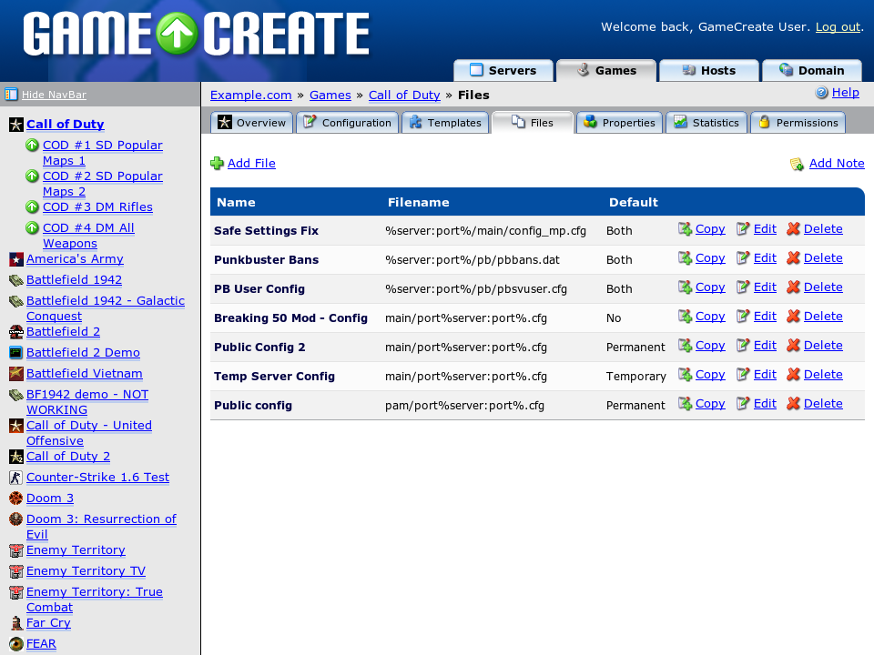
Task: Click green arrow icon beside COD #4 DM All Weapons
Action: click(x=33, y=227)
